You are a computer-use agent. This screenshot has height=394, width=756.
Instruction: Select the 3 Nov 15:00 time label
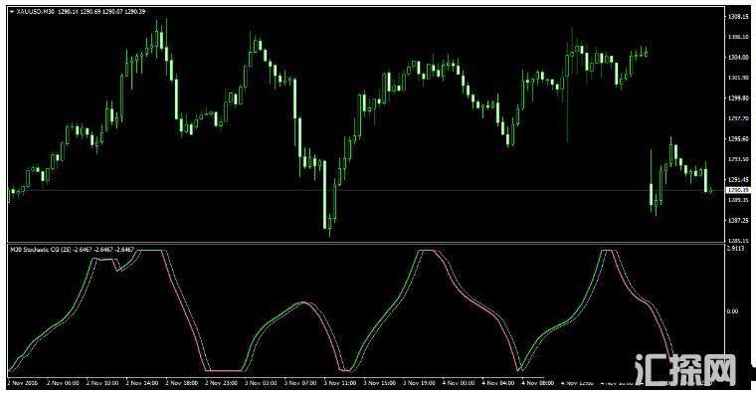pyautogui.click(x=379, y=383)
